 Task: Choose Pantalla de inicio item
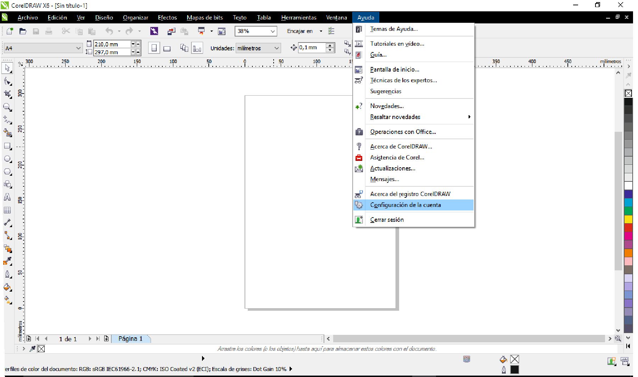pos(413,69)
